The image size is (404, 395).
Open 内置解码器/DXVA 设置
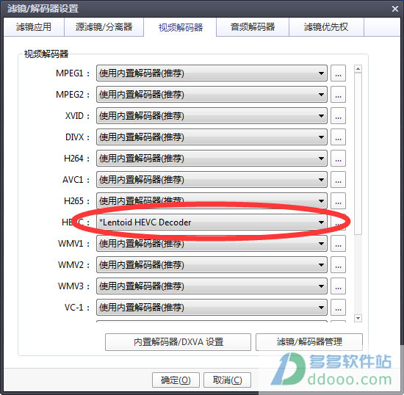(178, 342)
